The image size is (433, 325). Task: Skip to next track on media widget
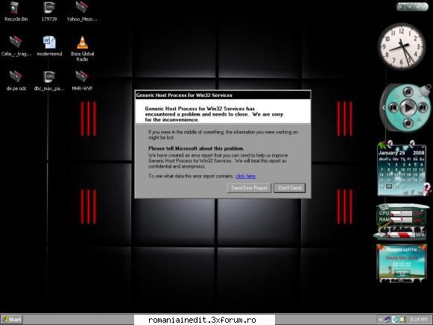(x=423, y=107)
